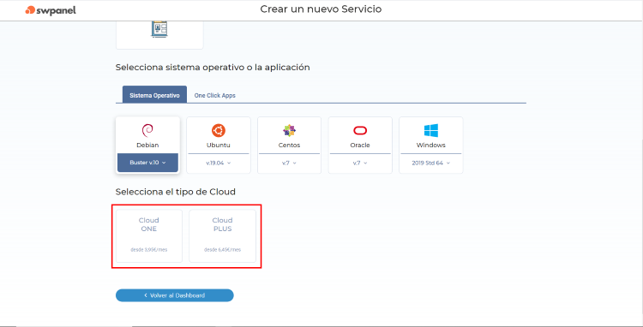The height and width of the screenshot is (327, 643).
Task: Open Oracle v.7 version dropdown
Action: [x=360, y=163]
